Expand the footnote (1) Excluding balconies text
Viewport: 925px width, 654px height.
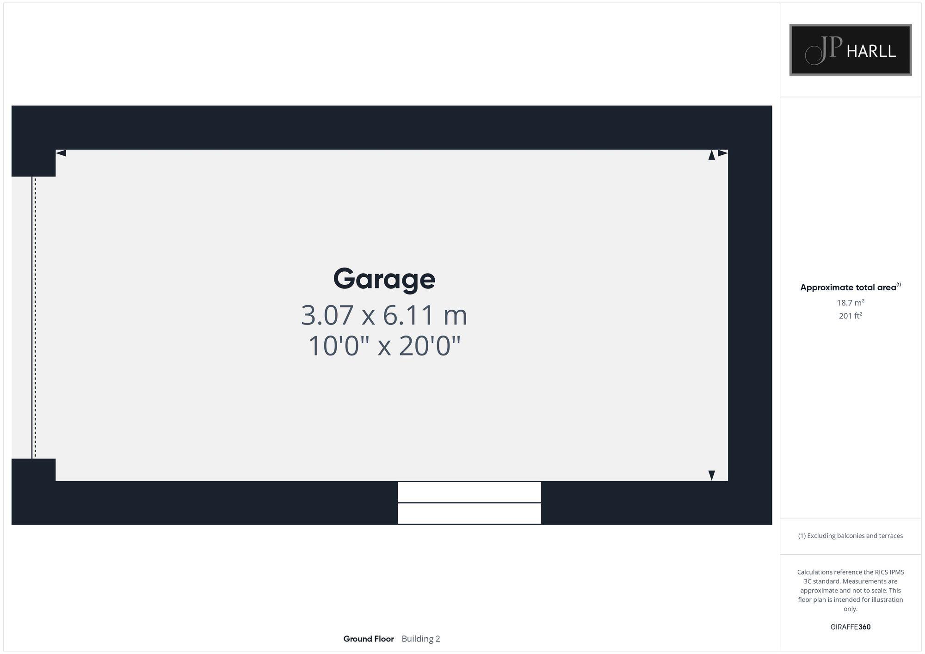(851, 536)
